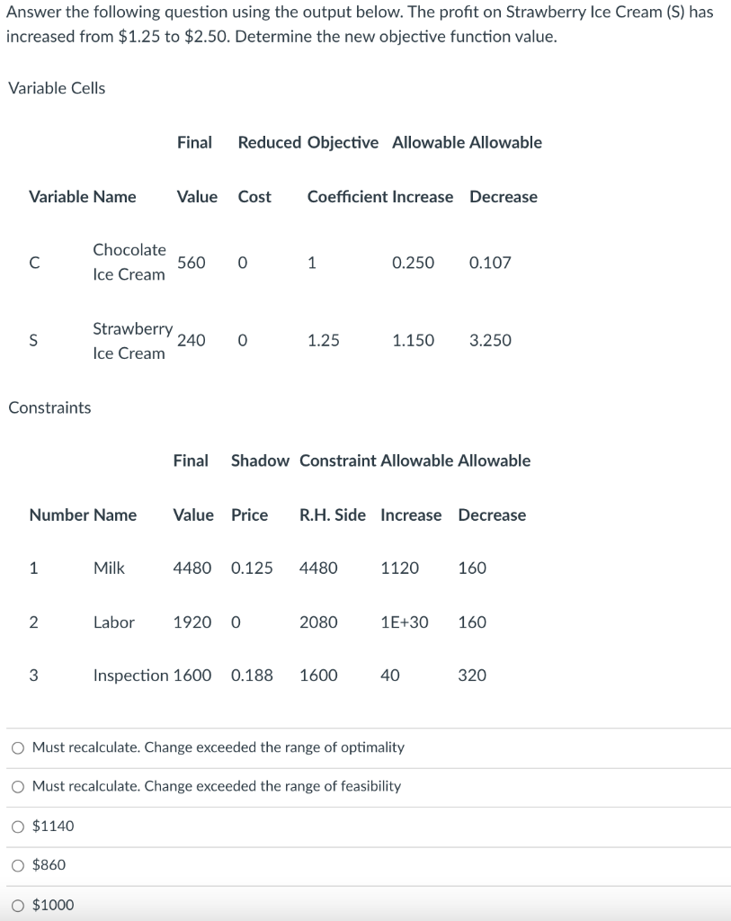Choose 'Must recalculate. Change exceeded the range of optimality'
The width and height of the screenshot is (731, 921).
click(17, 747)
